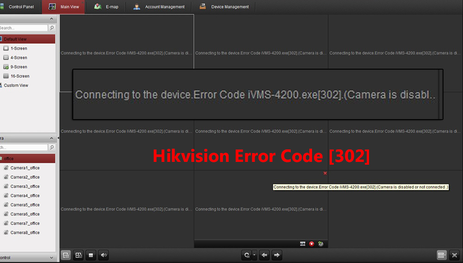463x263 pixels.
Task: Click the Camera1_office camera icon
Action: click(6, 168)
